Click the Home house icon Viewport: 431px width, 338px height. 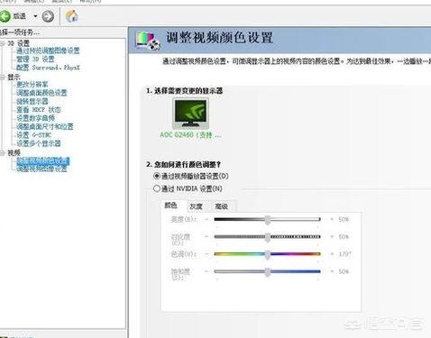[x=71, y=15]
